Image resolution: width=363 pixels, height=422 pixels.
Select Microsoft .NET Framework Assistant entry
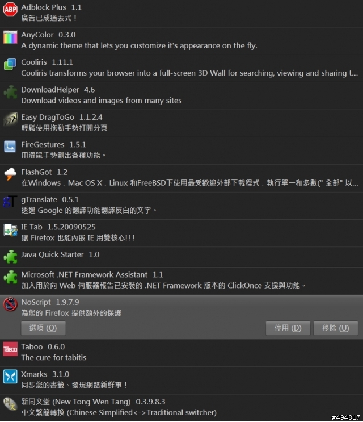pos(181,281)
